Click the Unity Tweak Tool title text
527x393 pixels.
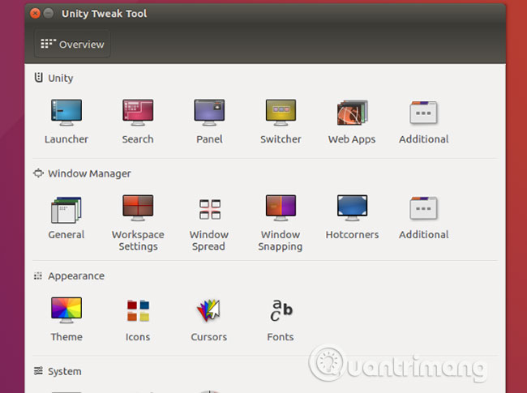click(105, 14)
